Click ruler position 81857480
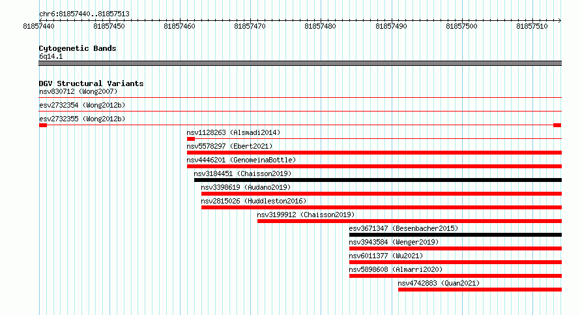The width and height of the screenshot is (580, 315). (321, 26)
